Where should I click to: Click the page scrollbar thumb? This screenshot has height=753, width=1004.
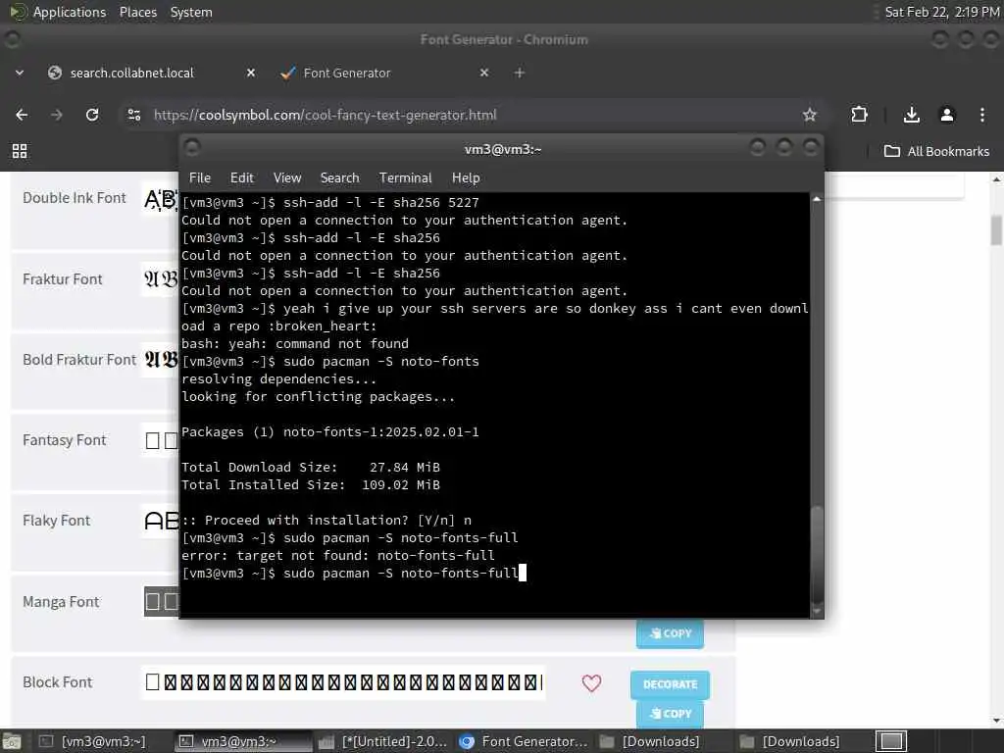(x=996, y=230)
